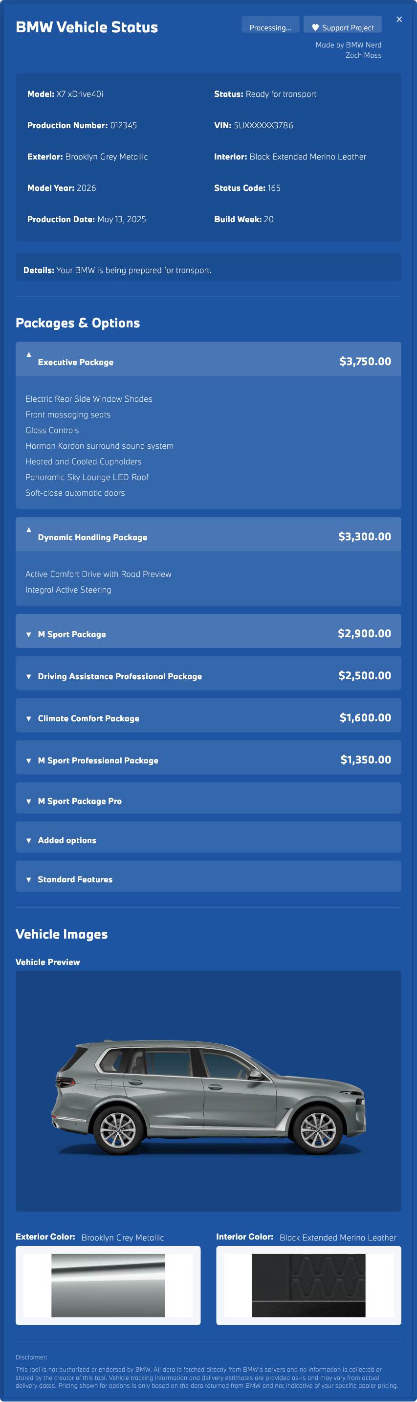Screen dimensions: 417x1402
Task: Click the Dynamic Handling Package title
Action: tap(92, 537)
